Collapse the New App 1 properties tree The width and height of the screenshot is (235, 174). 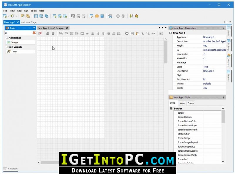click(x=170, y=33)
